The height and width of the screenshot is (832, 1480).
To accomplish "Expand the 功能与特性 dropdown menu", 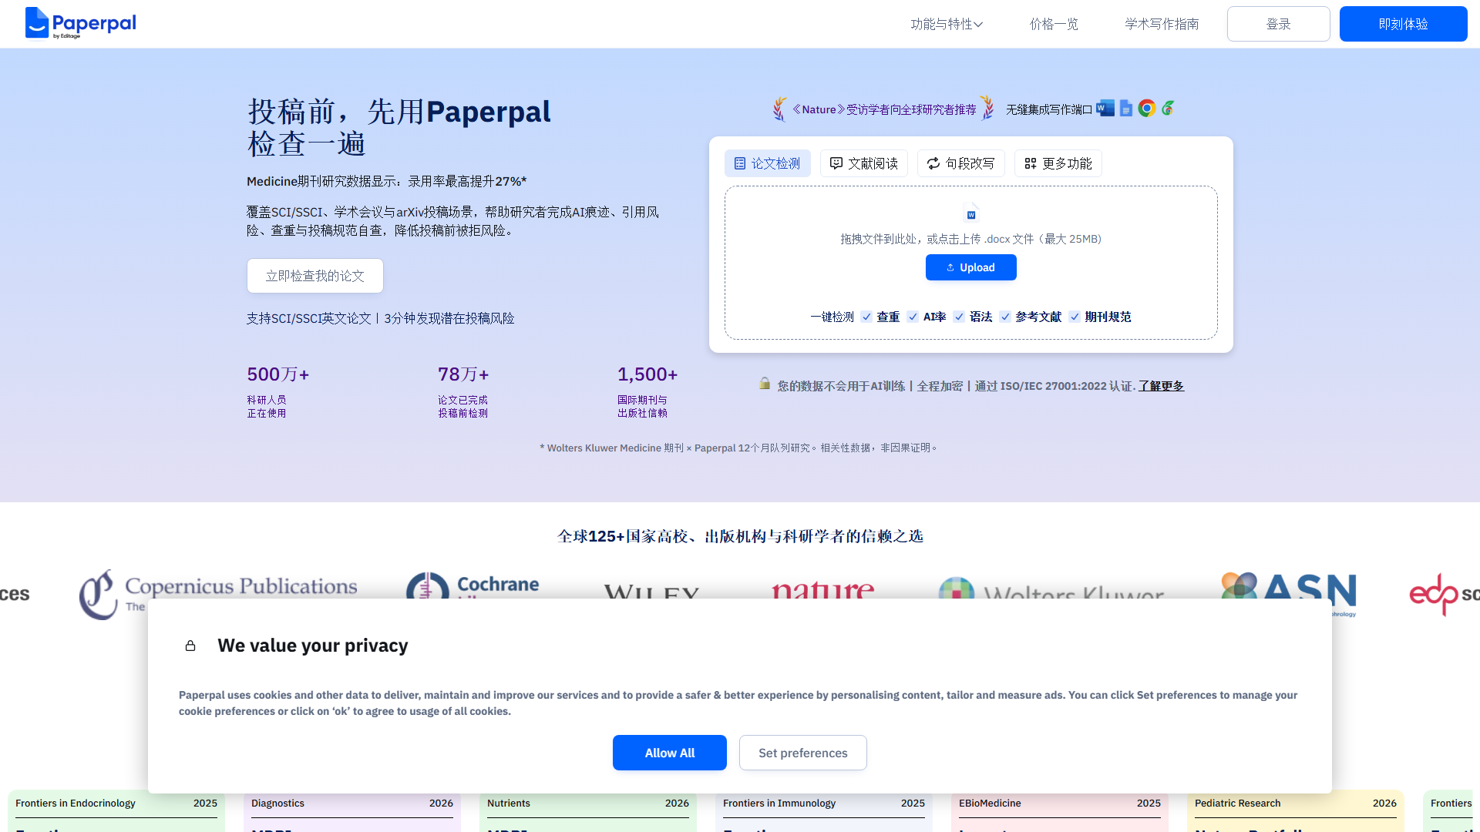I will [x=947, y=24].
